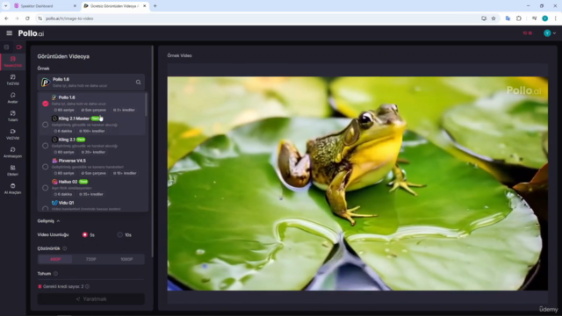Open a new browser tab
The width and height of the screenshot is (562, 316).
pos(155,6)
